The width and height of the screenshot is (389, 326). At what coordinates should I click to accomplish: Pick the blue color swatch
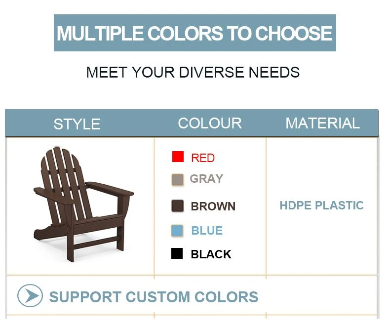click(177, 230)
